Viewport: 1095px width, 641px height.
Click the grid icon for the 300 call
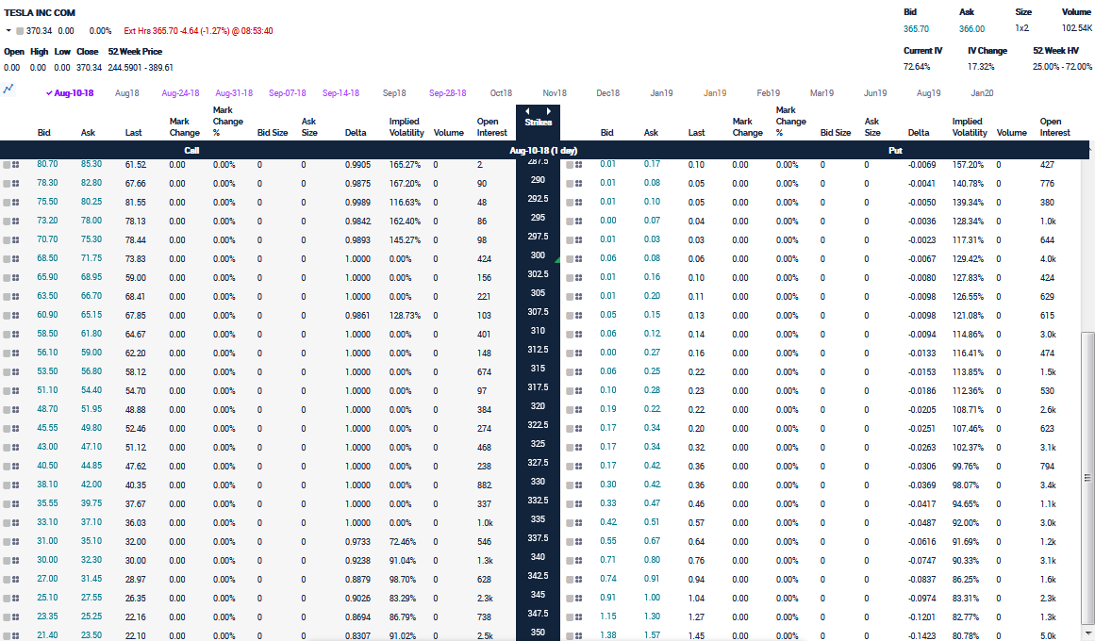click(15, 259)
